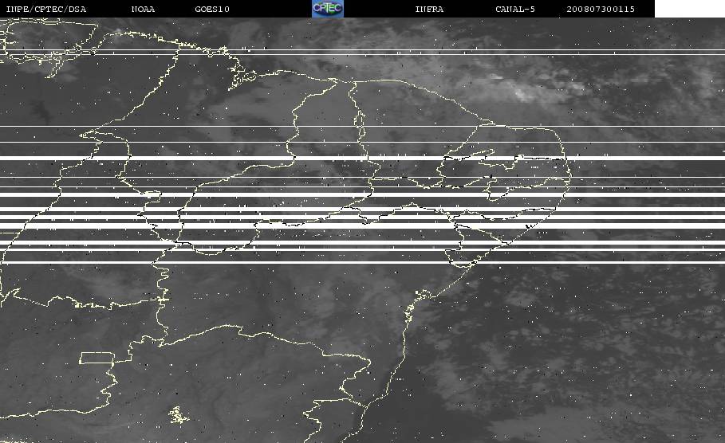Click the INFRA label in the header
Image resolution: width=725 pixels, height=443 pixels.
429,10
